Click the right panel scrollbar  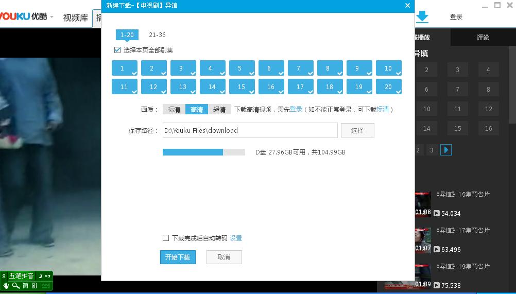click(512, 84)
